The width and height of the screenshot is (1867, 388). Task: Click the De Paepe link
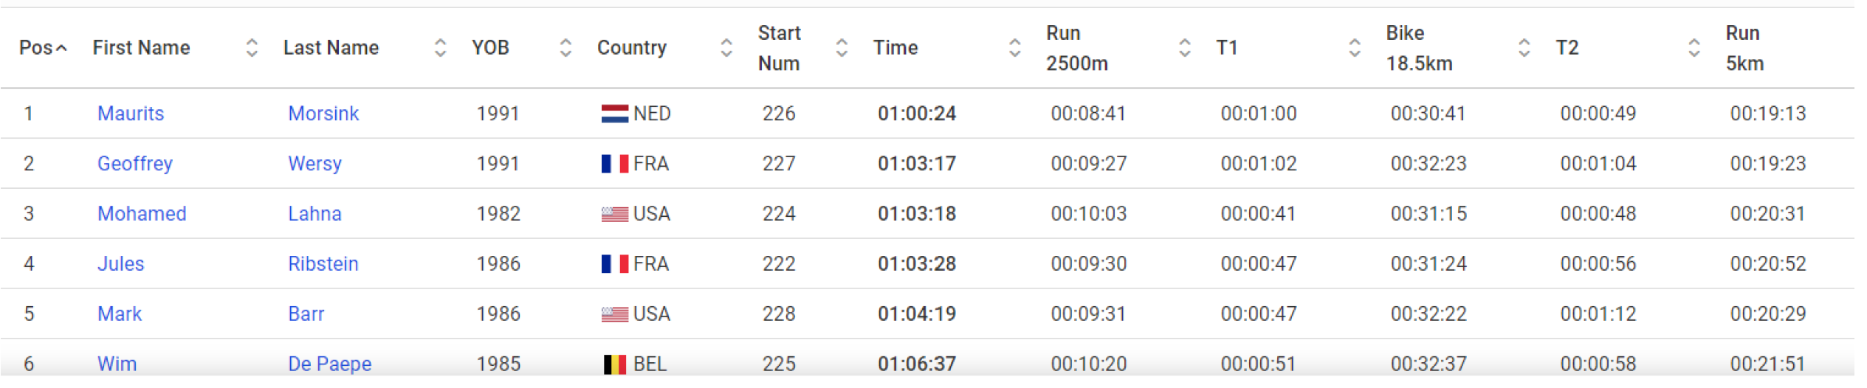329,364
